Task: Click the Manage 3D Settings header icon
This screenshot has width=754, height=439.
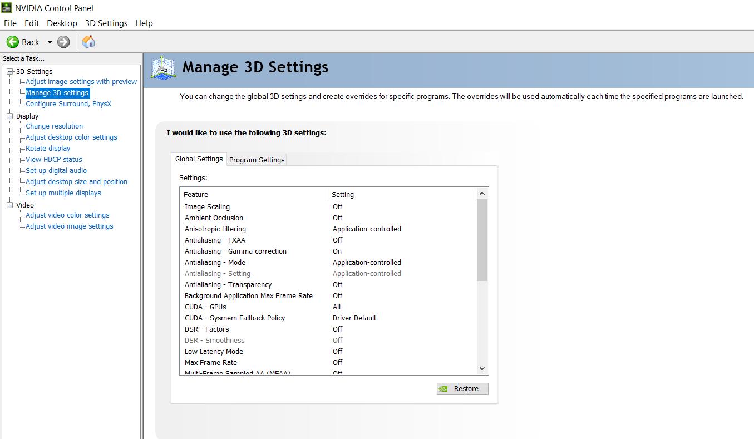Action: (164, 68)
